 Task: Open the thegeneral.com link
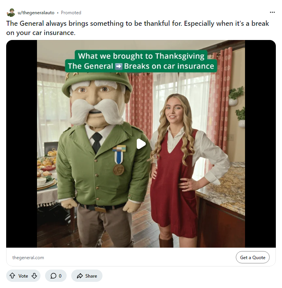tap(28, 258)
